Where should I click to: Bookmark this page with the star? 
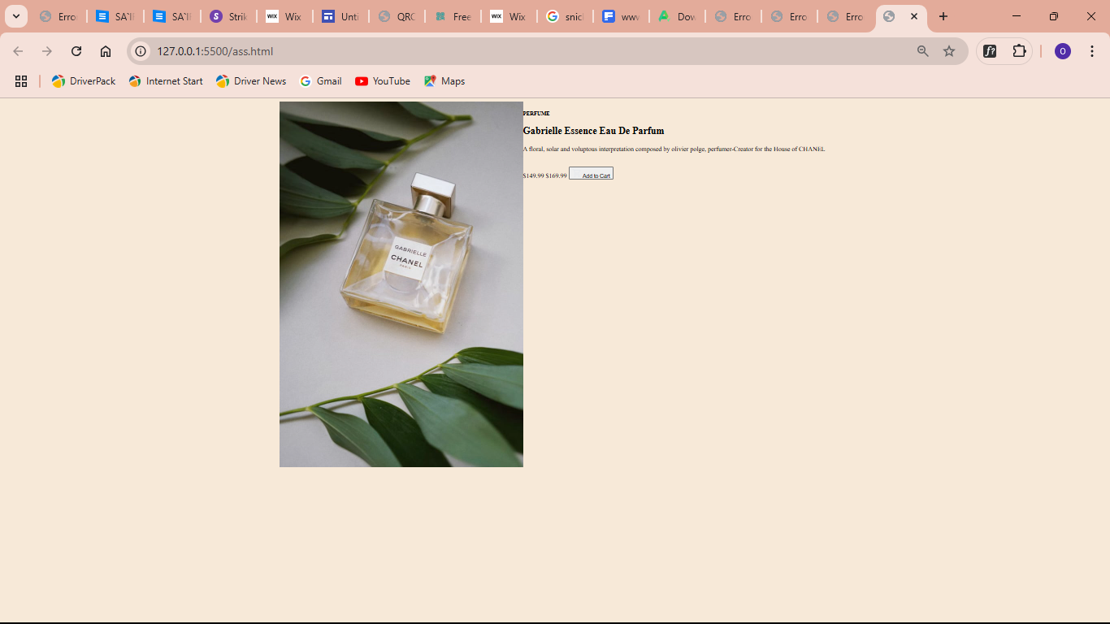(x=949, y=51)
